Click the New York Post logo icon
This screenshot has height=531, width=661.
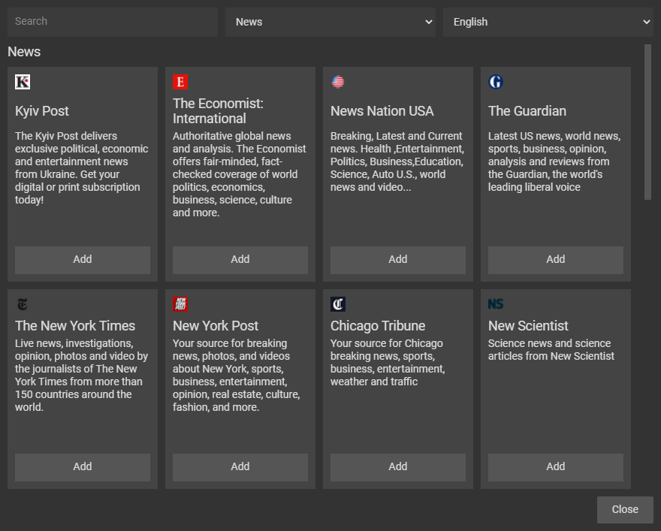point(180,304)
